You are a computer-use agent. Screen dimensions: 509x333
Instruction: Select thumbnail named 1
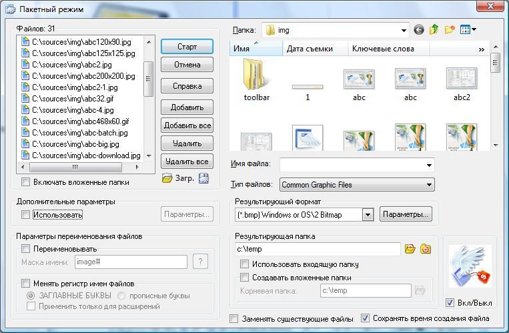pos(308,87)
